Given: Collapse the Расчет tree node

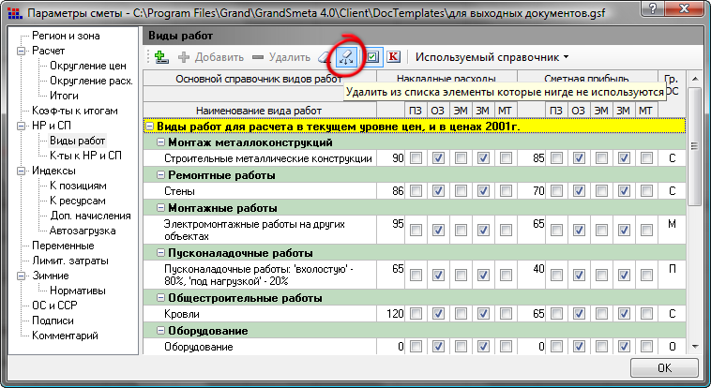Looking at the screenshot, I should click(x=22, y=51).
